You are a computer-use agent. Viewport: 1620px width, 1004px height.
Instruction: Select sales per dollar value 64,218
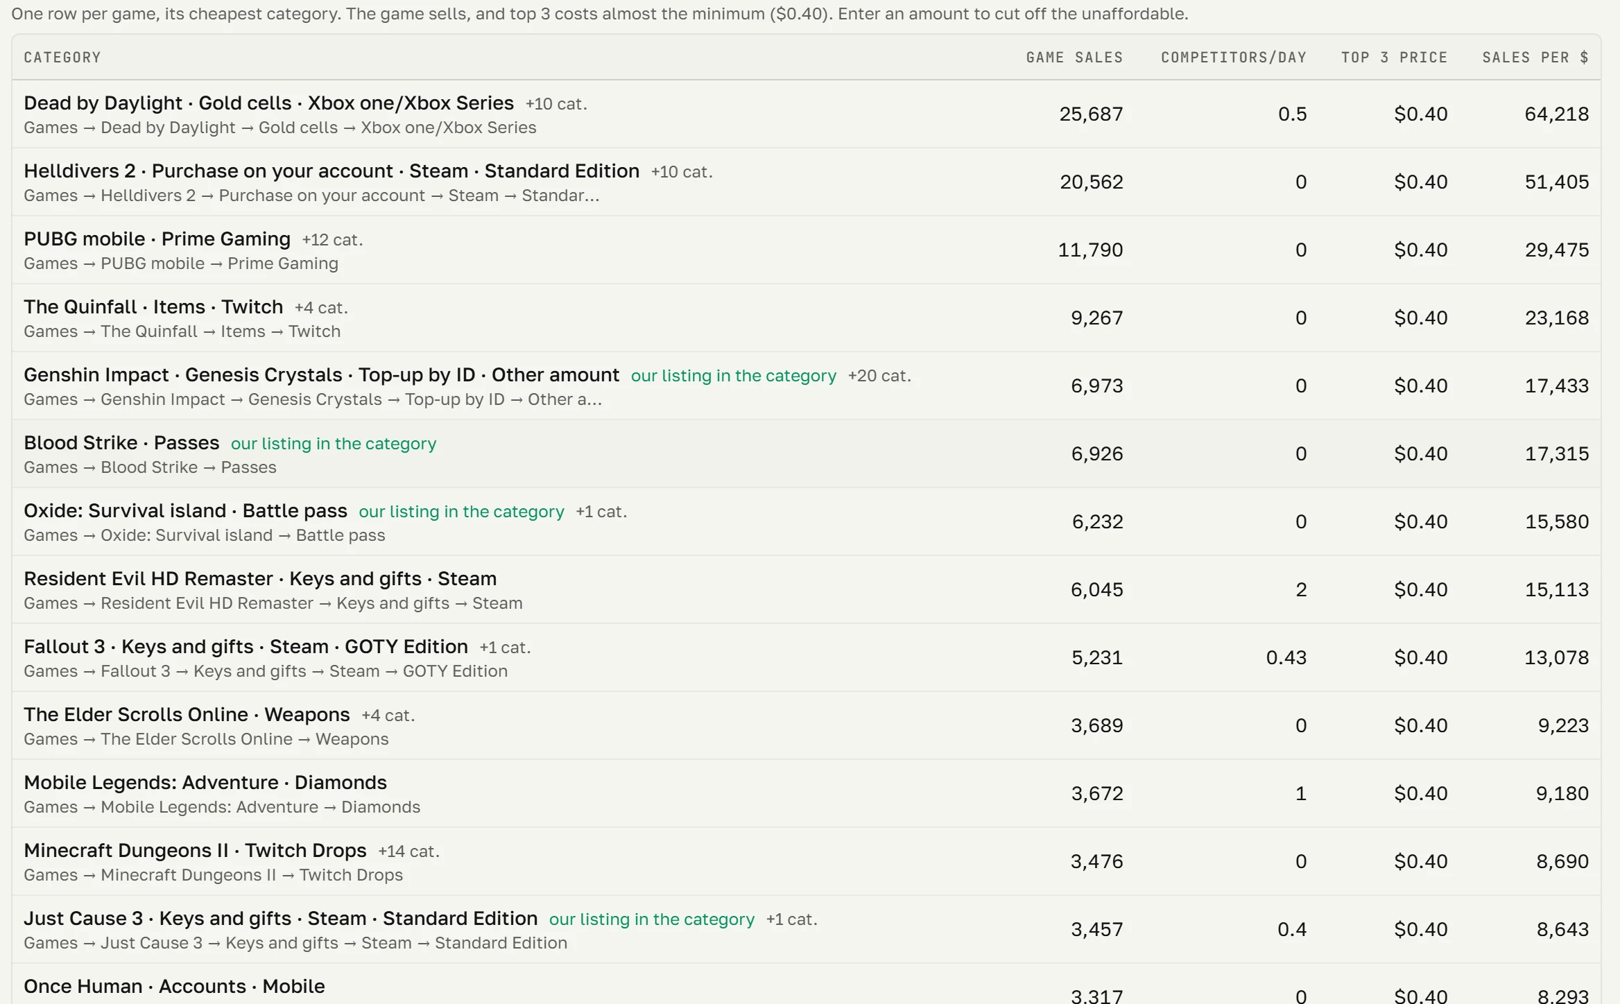coord(1556,114)
